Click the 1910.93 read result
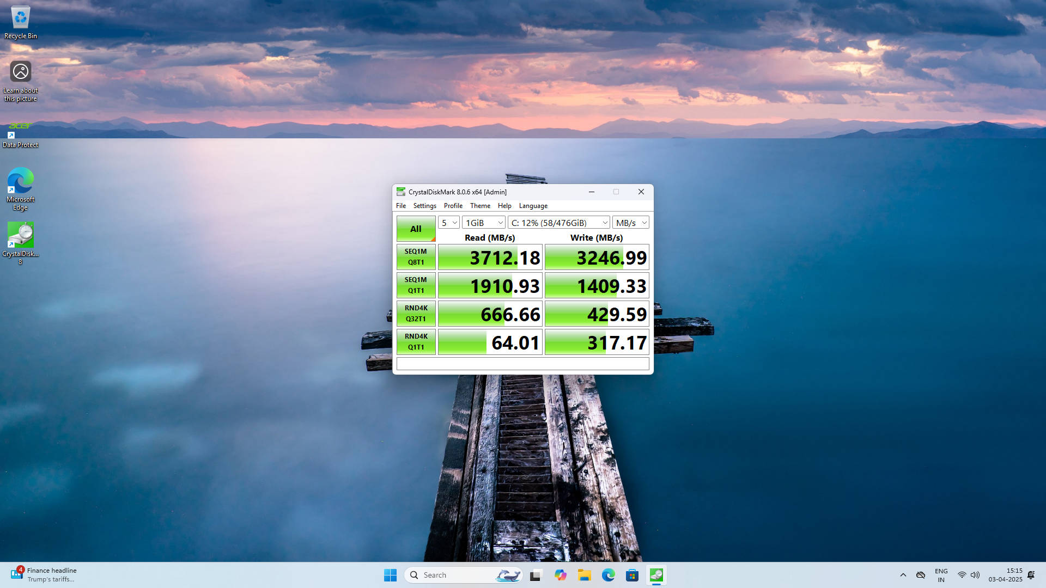Screen dimensions: 1046x588 [490, 285]
